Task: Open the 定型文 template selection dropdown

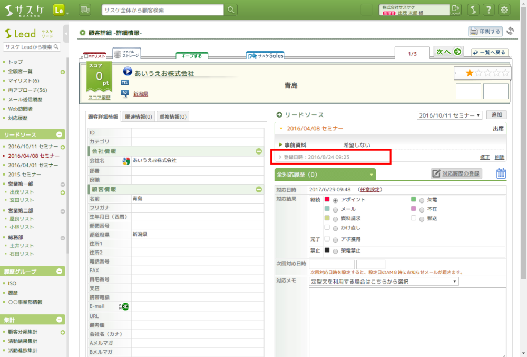Action: (x=383, y=282)
